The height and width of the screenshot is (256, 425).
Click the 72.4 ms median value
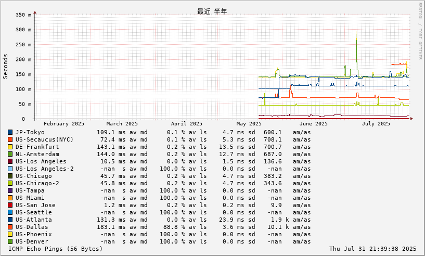click(113, 139)
